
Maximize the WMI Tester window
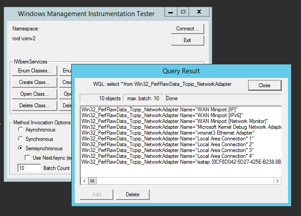(183, 12)
